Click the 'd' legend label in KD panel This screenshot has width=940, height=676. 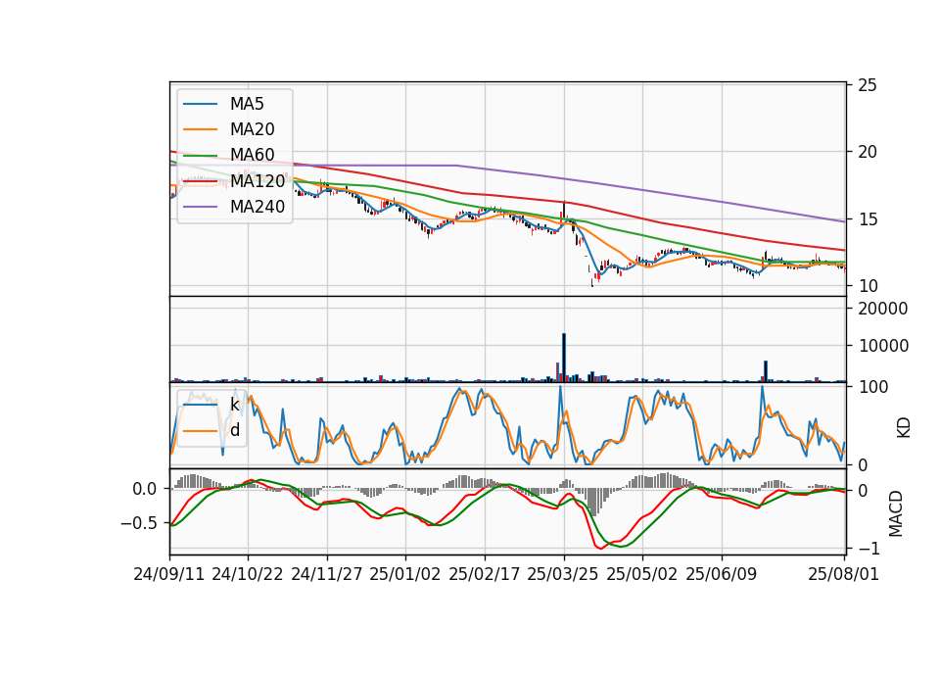(235, 430)
